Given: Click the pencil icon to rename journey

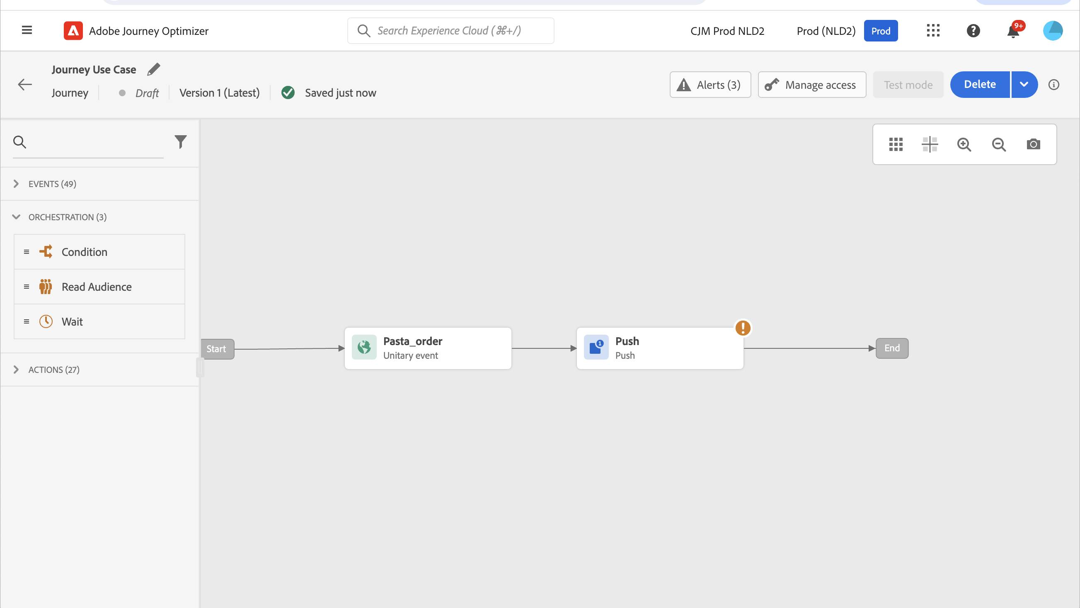Looking at the screenshot, I should coord(153,69).
